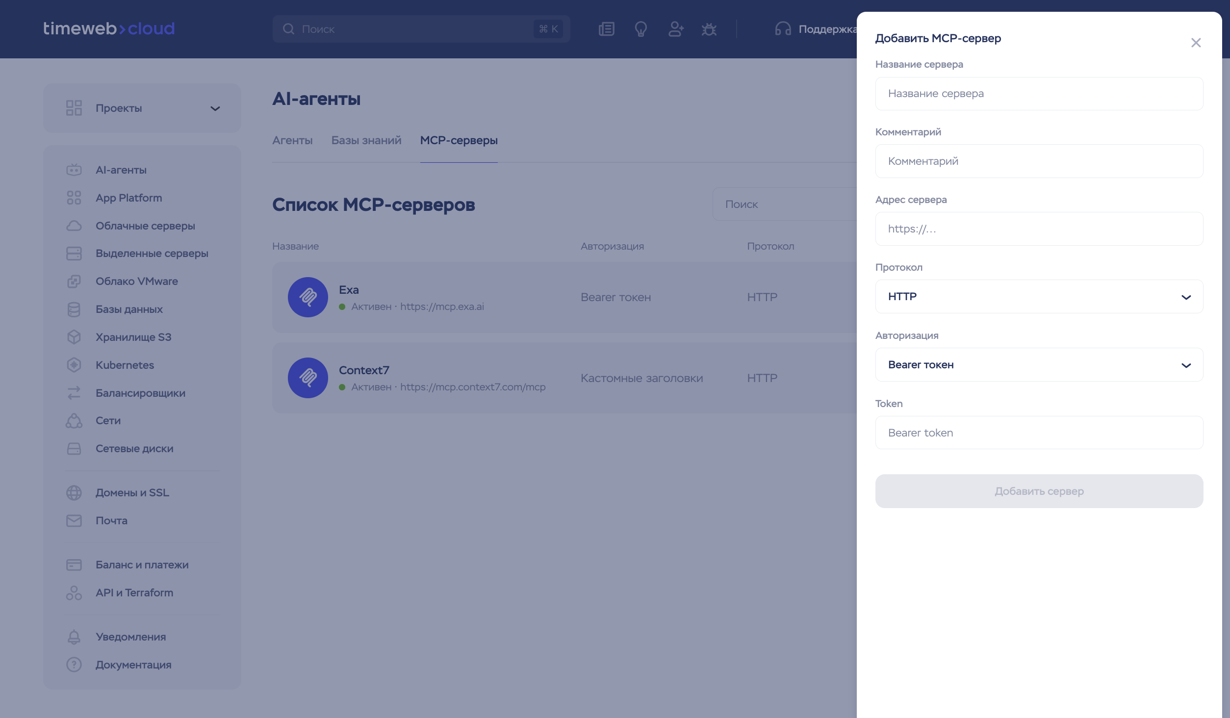Click the timeweb cloud logo
This screenshot has width=1230, height=718.
tap(109, 28)
